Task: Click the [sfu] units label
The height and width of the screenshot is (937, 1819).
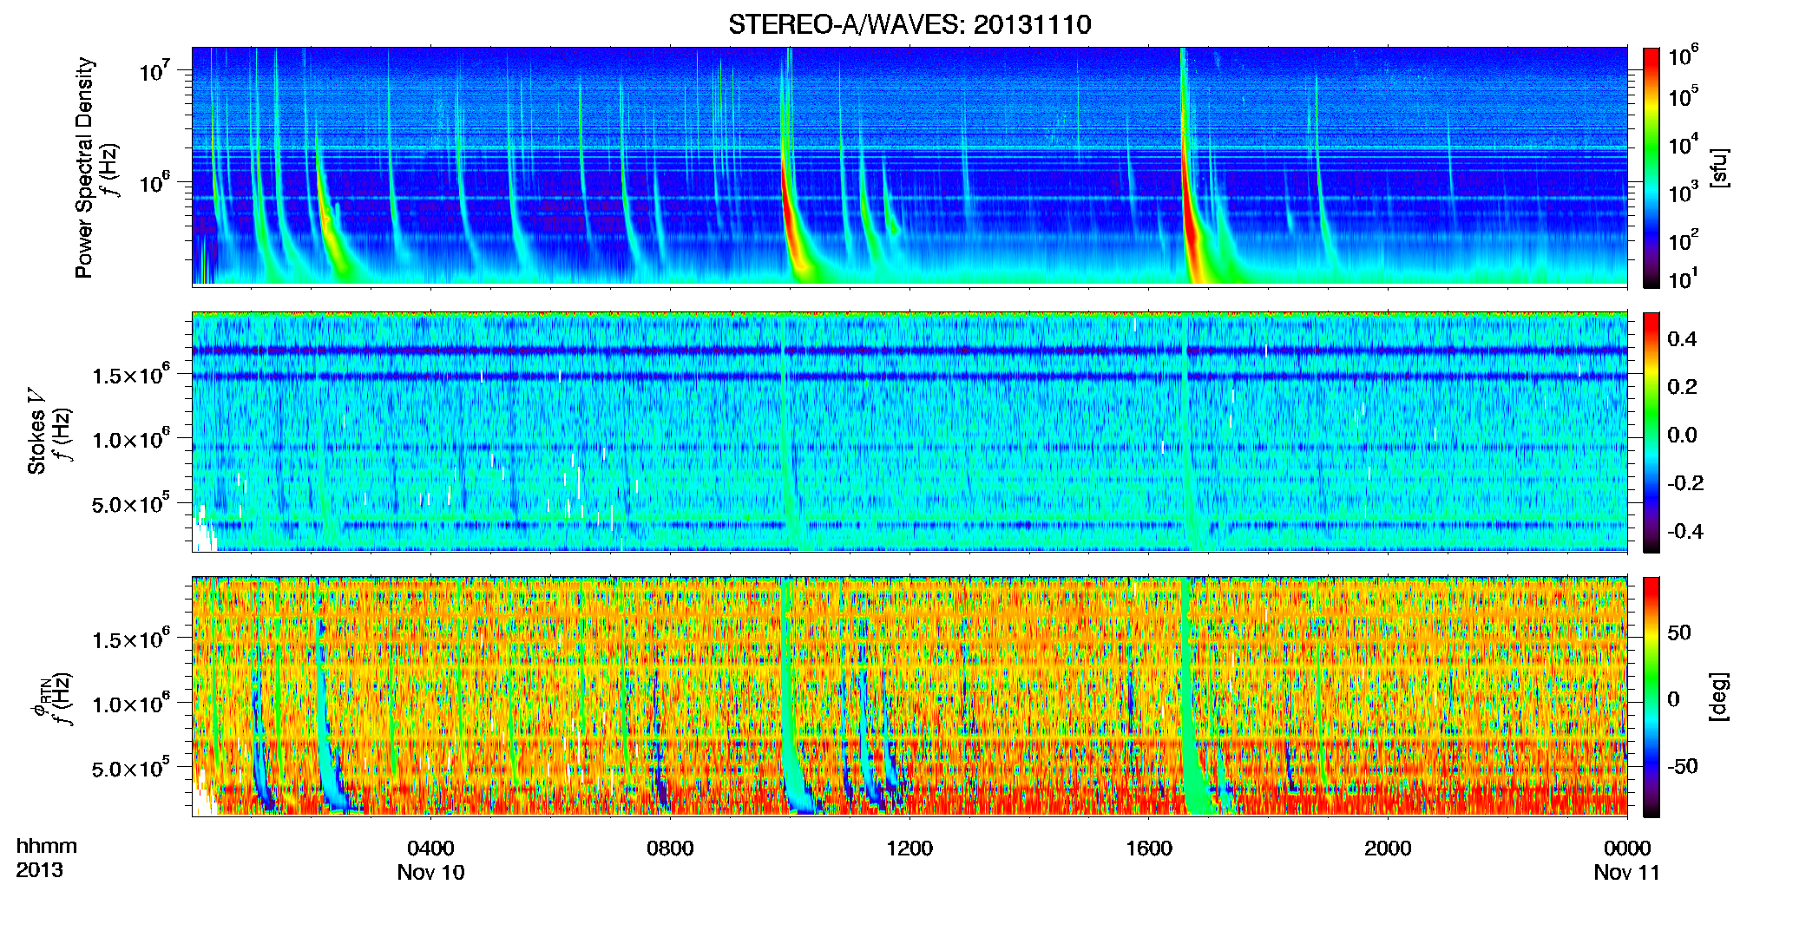Action: tap(1718, 167)
